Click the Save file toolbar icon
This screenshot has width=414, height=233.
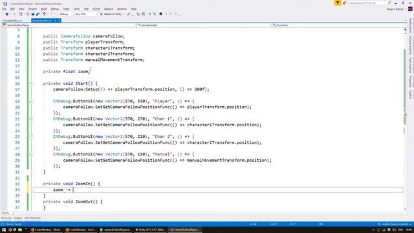pos(33,14)
